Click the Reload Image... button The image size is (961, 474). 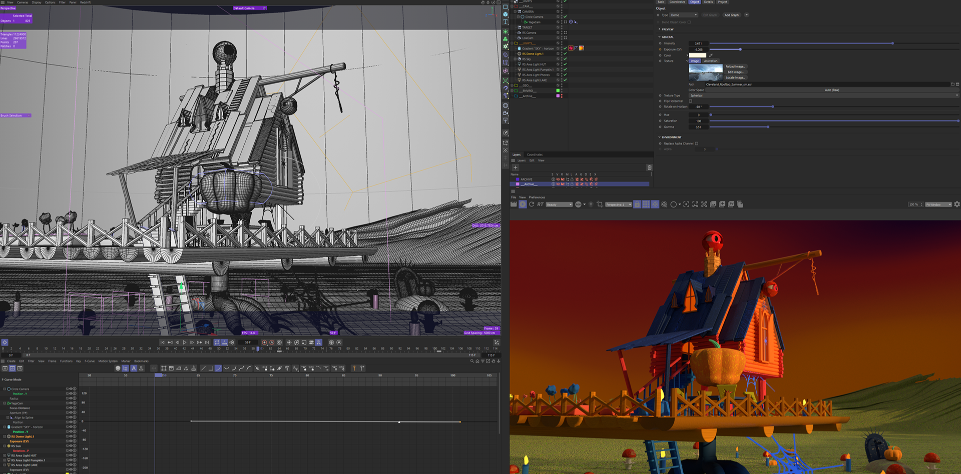click(x=735, y=66)
